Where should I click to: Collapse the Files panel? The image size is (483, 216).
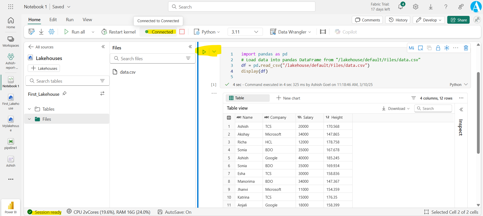[190, 47]
